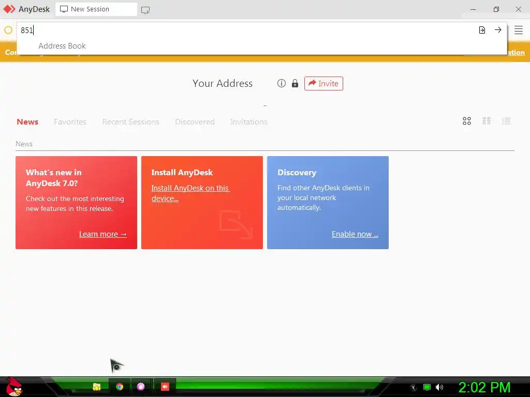
Task: Click the AnyDesk logo icon
Action: (9, 9)
